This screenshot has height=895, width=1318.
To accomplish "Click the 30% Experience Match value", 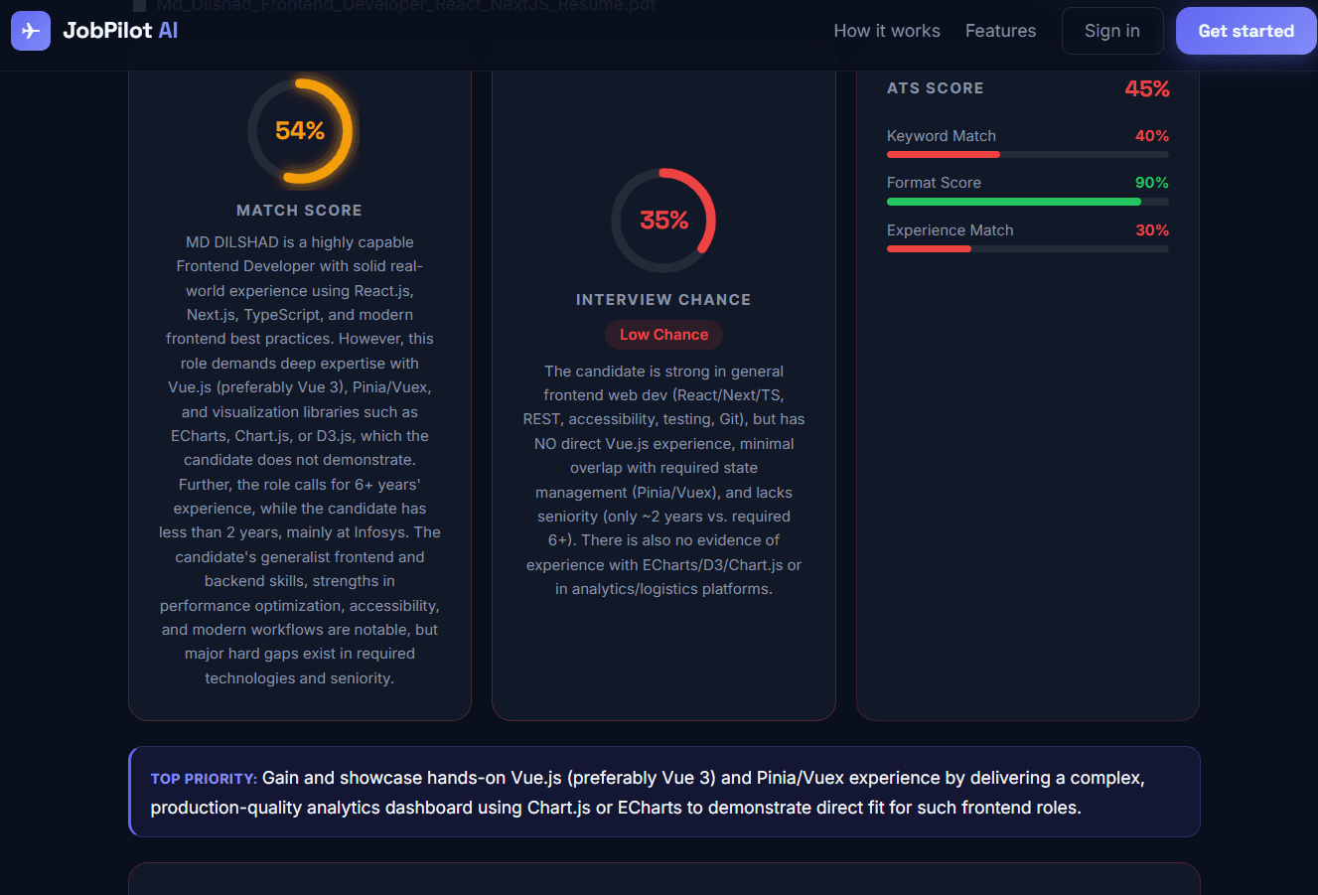I will point(1152,230).
